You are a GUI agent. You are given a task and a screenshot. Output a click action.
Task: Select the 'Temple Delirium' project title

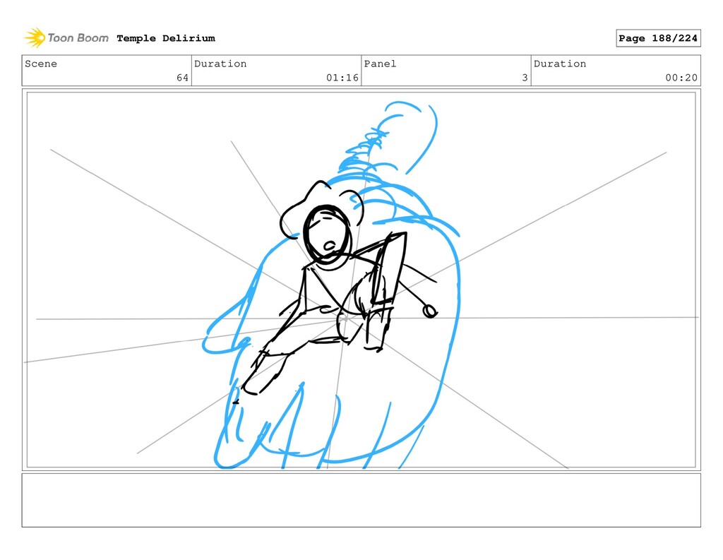coord(165,38)
